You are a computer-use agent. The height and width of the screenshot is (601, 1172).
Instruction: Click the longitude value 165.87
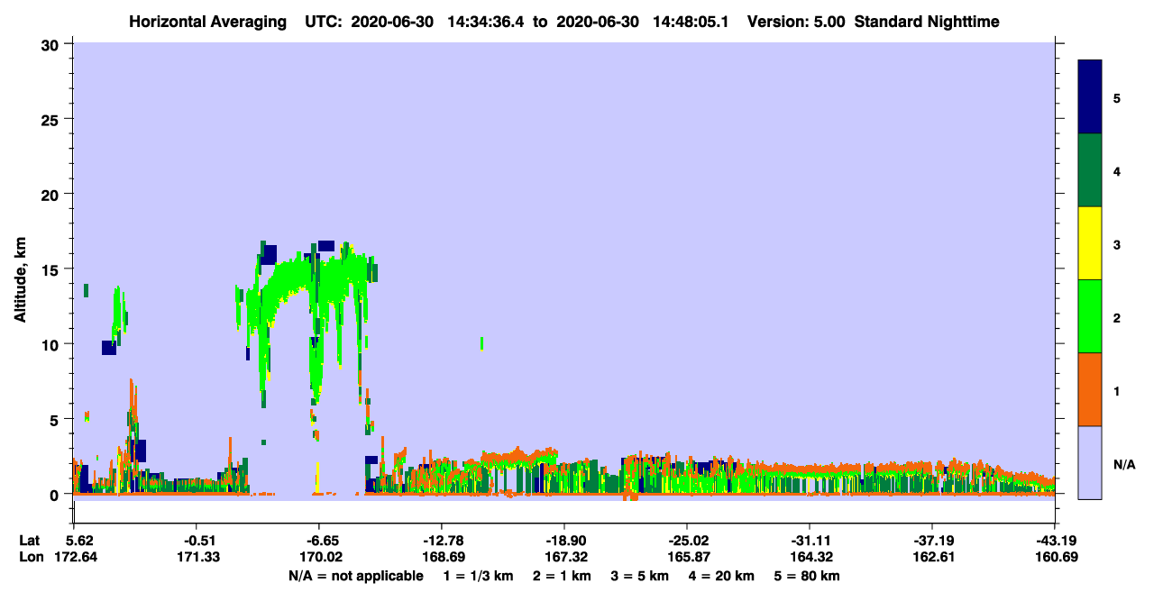687,557
